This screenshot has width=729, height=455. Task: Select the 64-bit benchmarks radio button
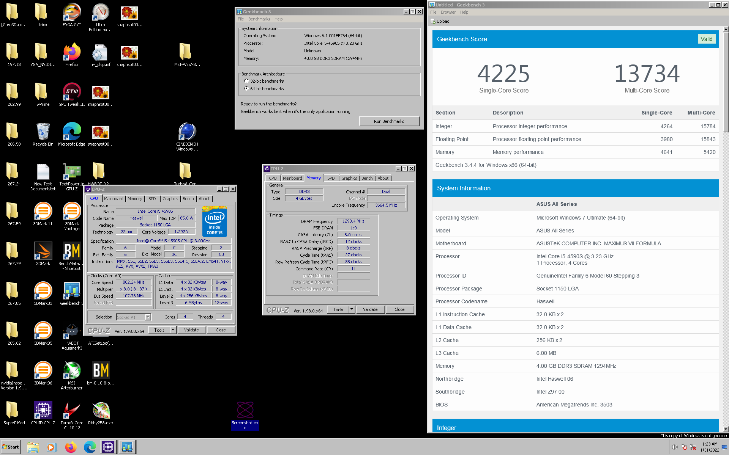click(x=246, y=89)
